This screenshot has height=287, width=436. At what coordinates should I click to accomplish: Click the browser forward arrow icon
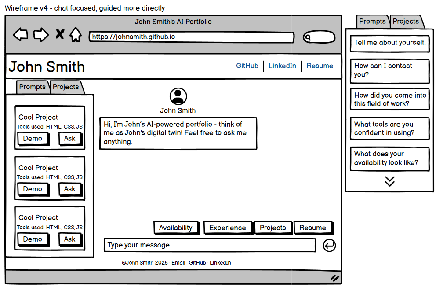pyautogui.click(x=41, y=35)
